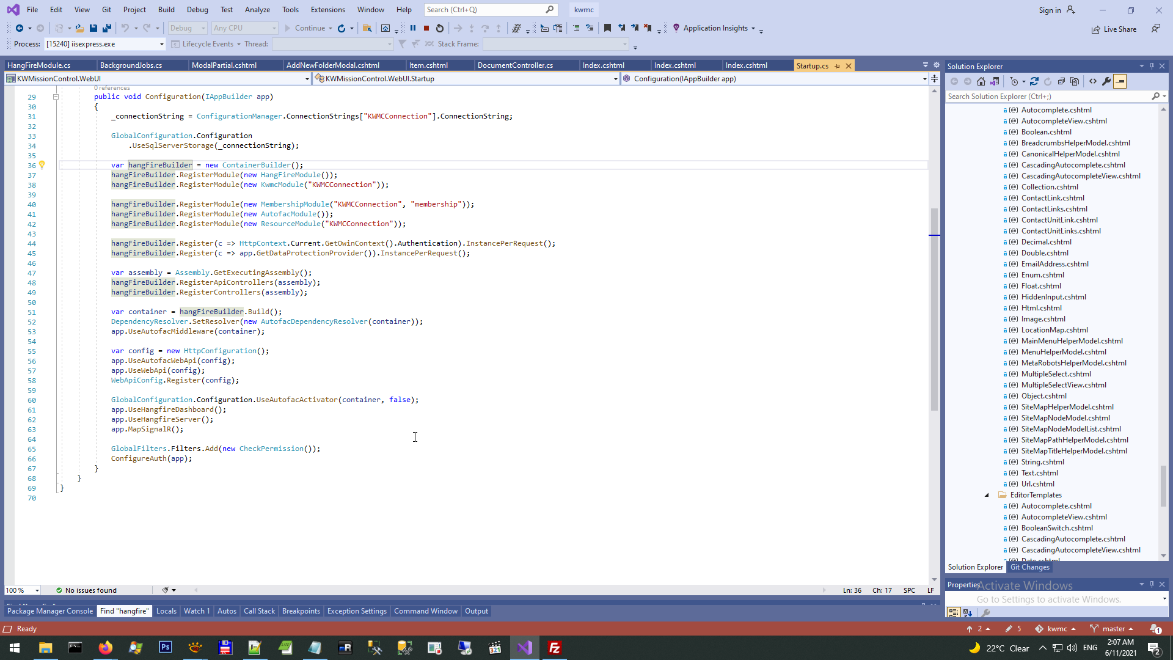The height and width of the screenshot is (660, 1173).
Task: Click the lightbulb quick actions icon
Action: coord(42,165)
